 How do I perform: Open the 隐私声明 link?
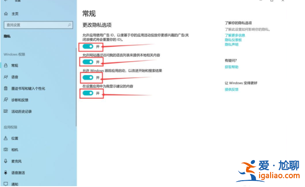click(x=231, y=45)
